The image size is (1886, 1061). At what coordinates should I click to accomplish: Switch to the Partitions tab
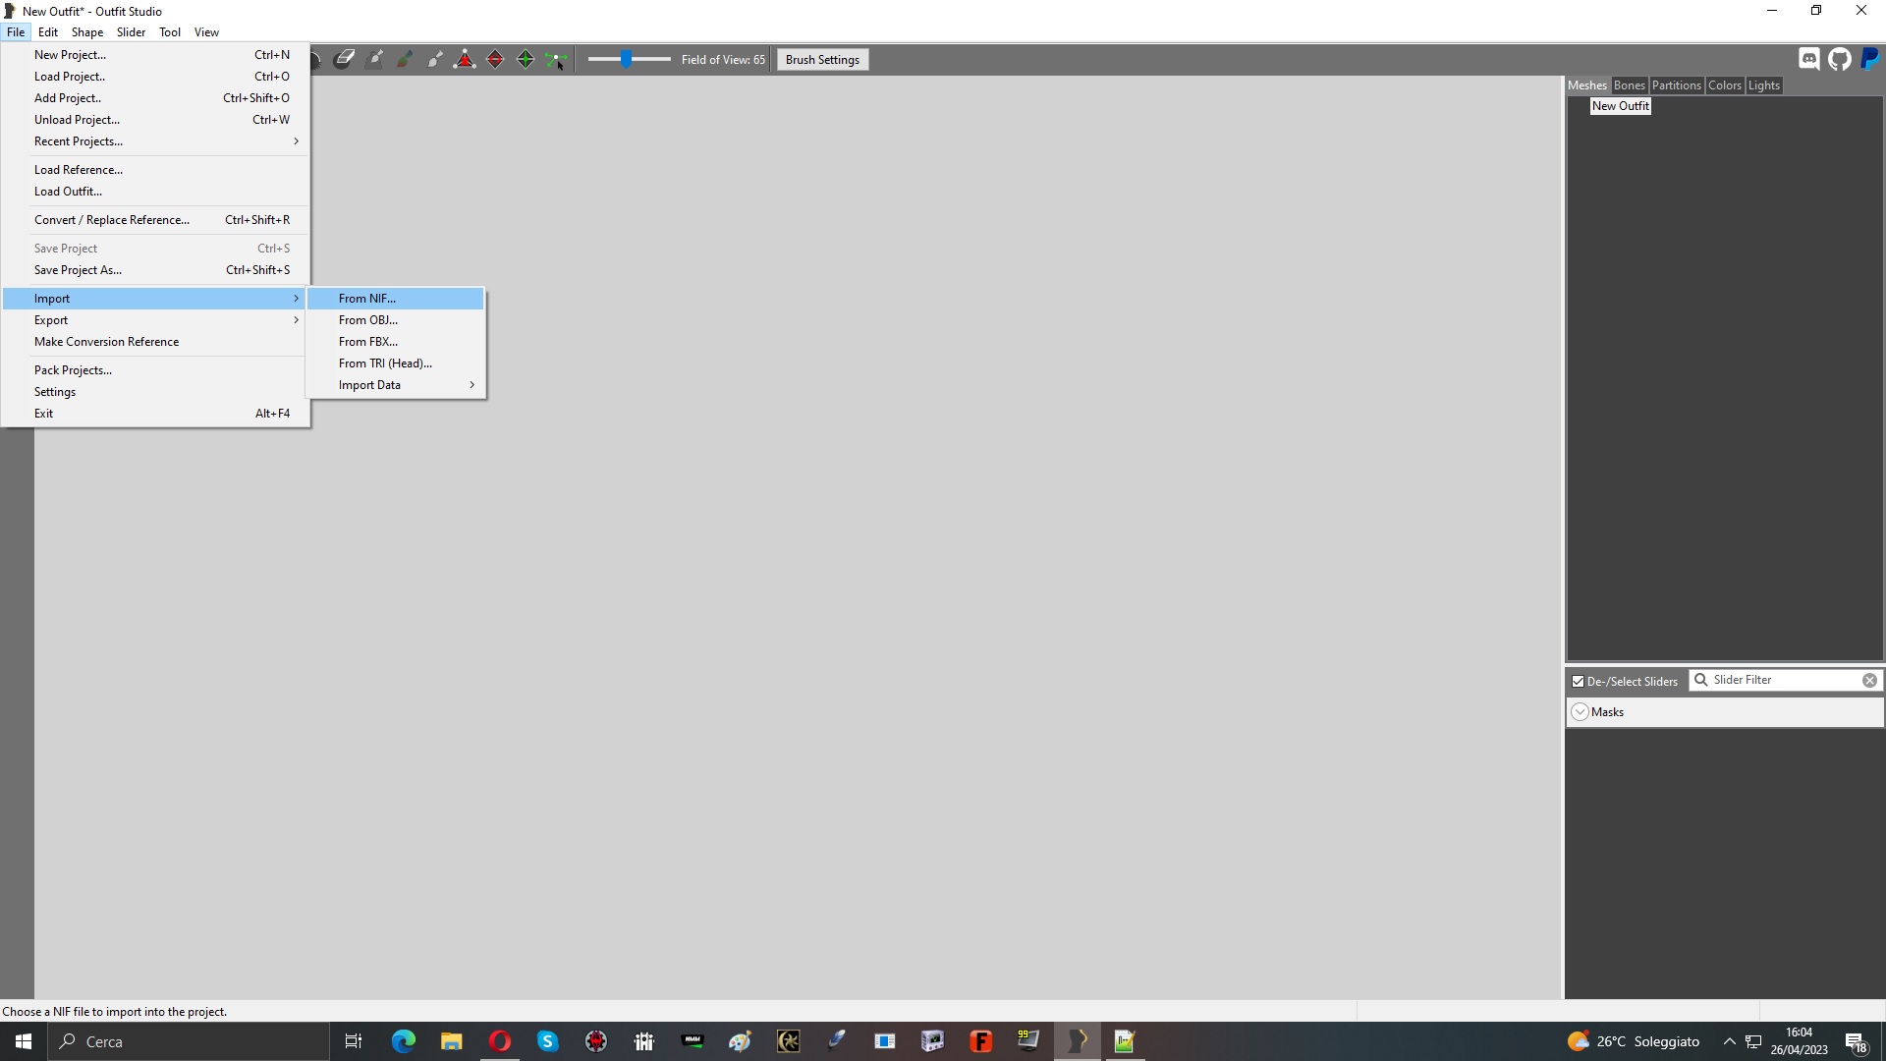tap(1676, 85)
